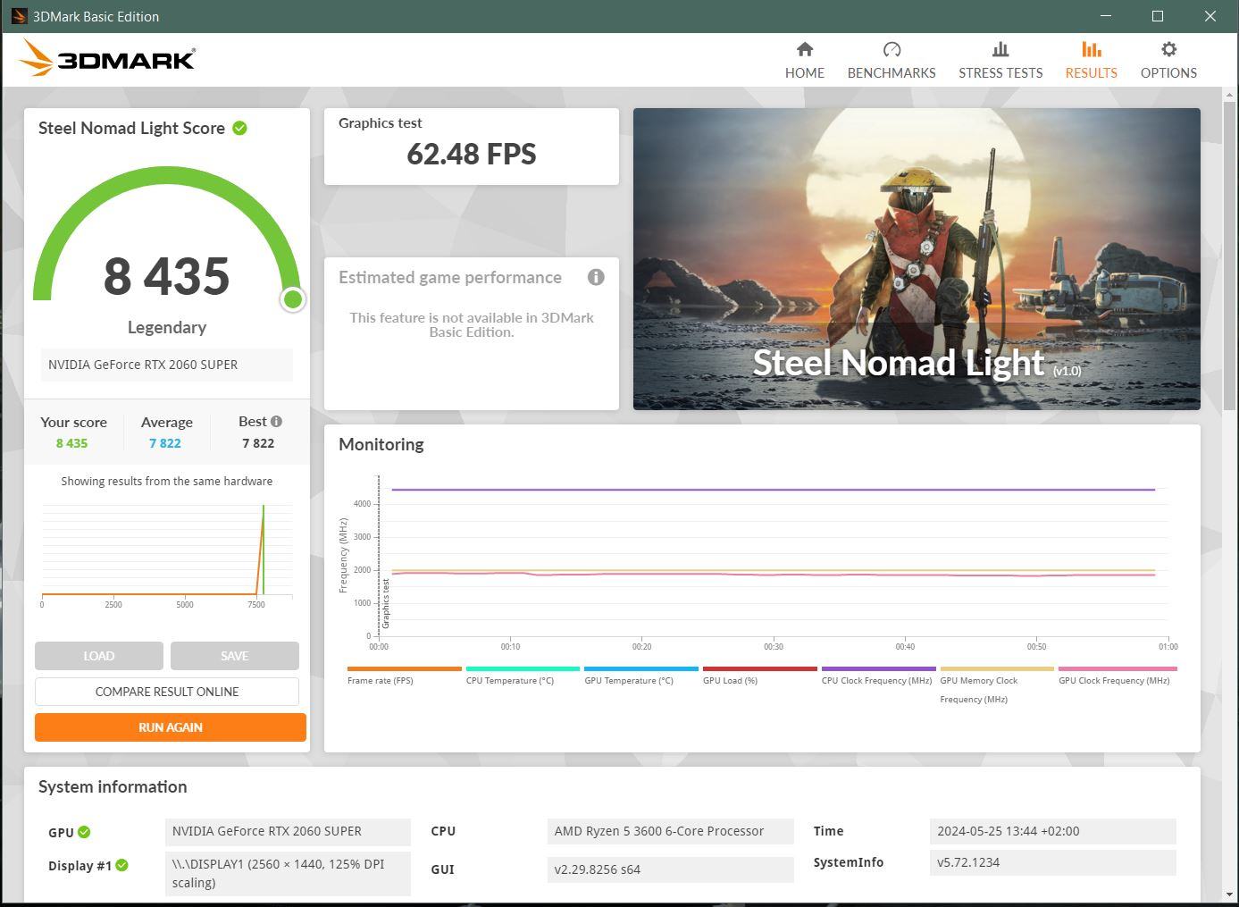Open the Home tab
The image size is (1239, 907).
[804, 60]
